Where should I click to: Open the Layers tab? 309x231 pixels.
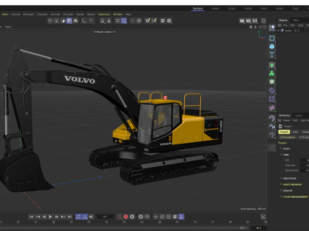point(299,116)
